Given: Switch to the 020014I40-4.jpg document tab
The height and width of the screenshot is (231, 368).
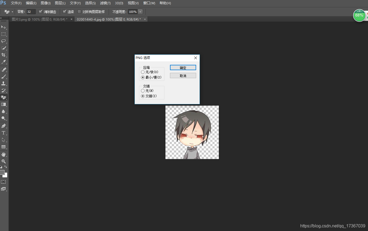Looking at the screenshot, I should 109,19.
